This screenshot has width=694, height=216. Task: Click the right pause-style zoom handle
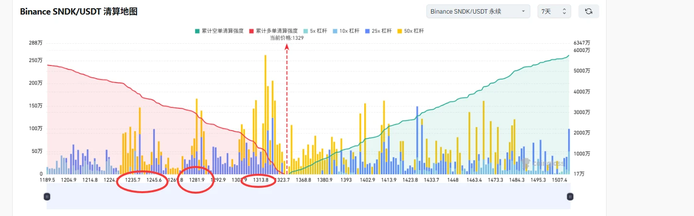pyautogui.click(x=570, y=197)
